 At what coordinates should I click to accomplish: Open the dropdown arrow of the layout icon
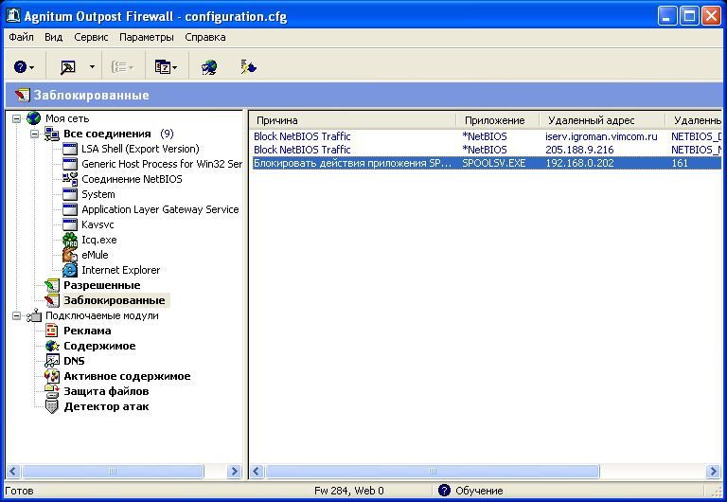[x=175, y=68]
